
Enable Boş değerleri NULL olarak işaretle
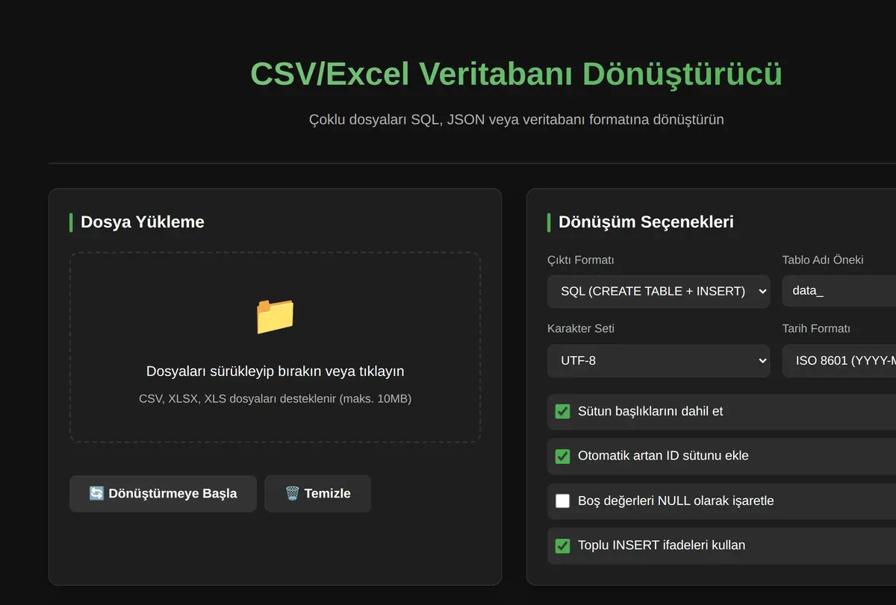click(x=563, y=501)
